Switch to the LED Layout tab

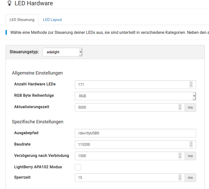point(52,20)
